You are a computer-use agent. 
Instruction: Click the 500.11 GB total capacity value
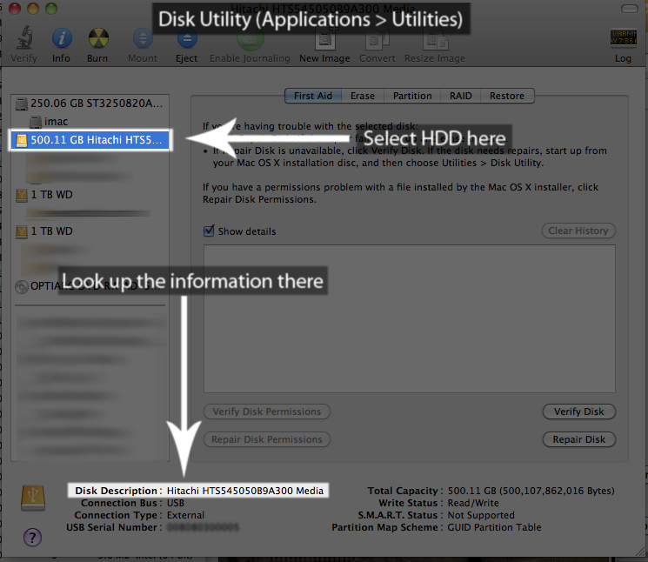pos(531,491)
